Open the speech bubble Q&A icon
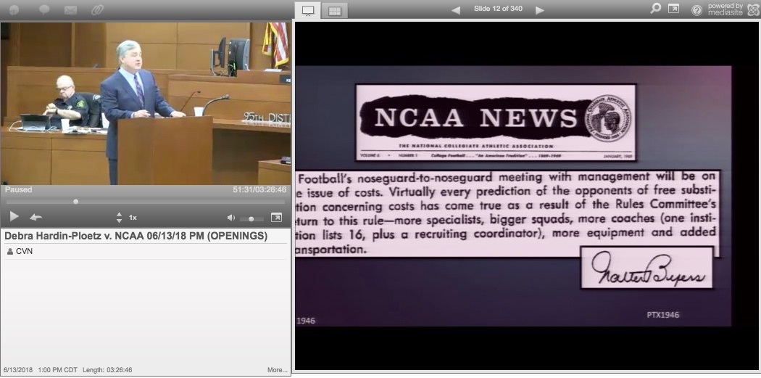This screenshot has width=761, height=378. pyautogui.click(x=44, y=9)
